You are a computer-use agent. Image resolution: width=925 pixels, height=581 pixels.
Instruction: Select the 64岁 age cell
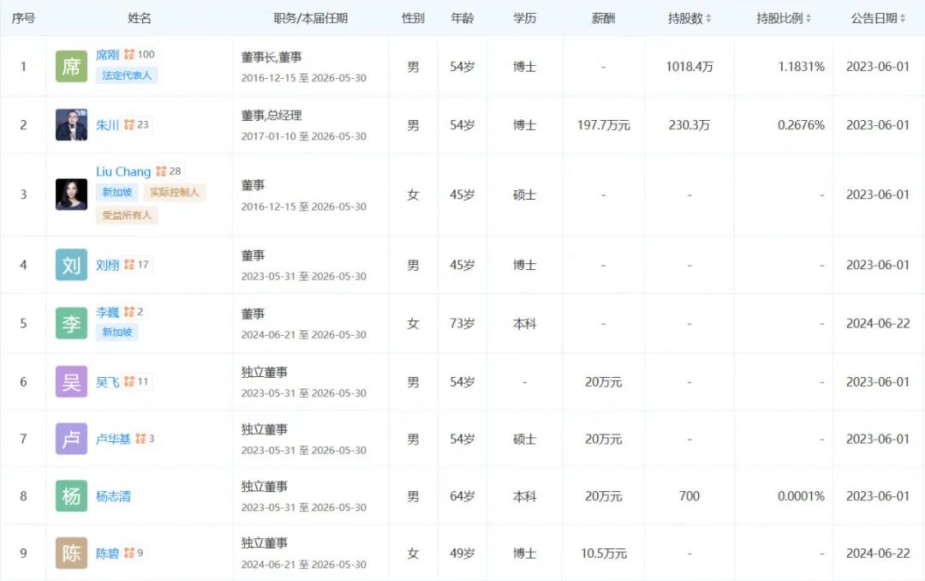[462, 496]
